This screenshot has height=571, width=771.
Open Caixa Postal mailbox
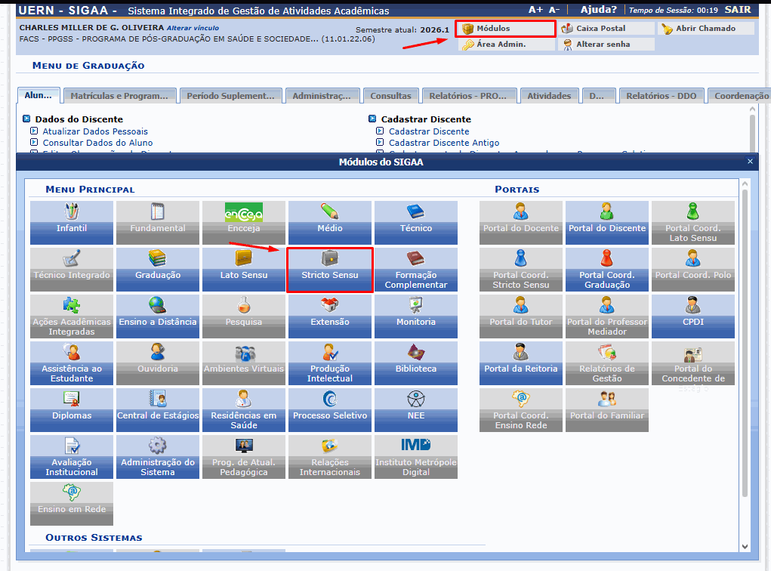606,29
